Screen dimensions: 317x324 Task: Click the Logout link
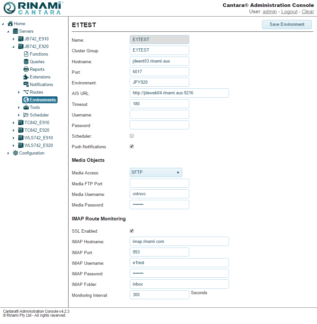(x=289, y=12)
